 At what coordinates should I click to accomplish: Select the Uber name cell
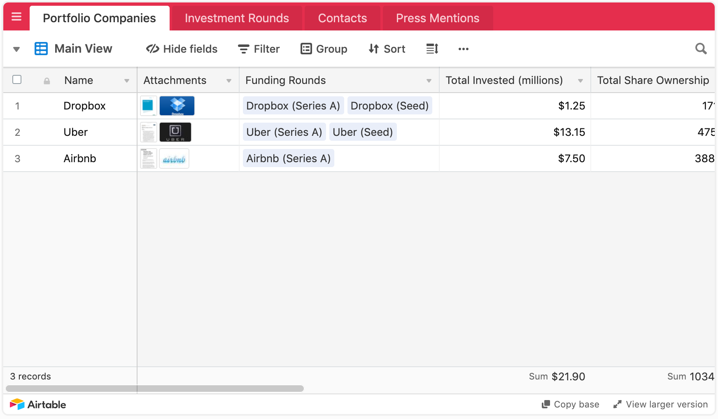pyautogui.click(x=84, y=132)
